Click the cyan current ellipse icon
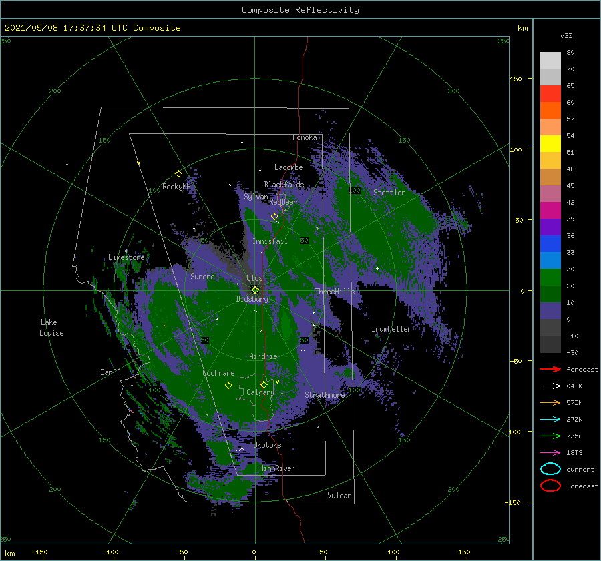 coord(550,469)
